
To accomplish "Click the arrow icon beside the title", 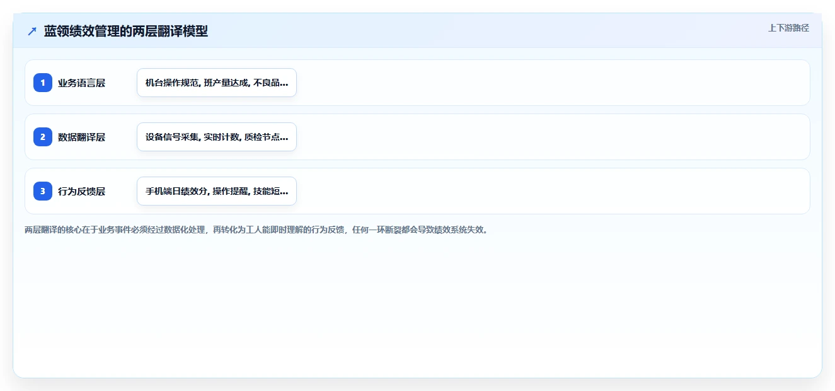I will (32, 31).
